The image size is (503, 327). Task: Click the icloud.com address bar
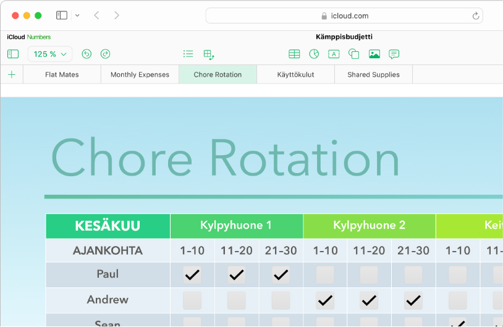click(344, 16)
